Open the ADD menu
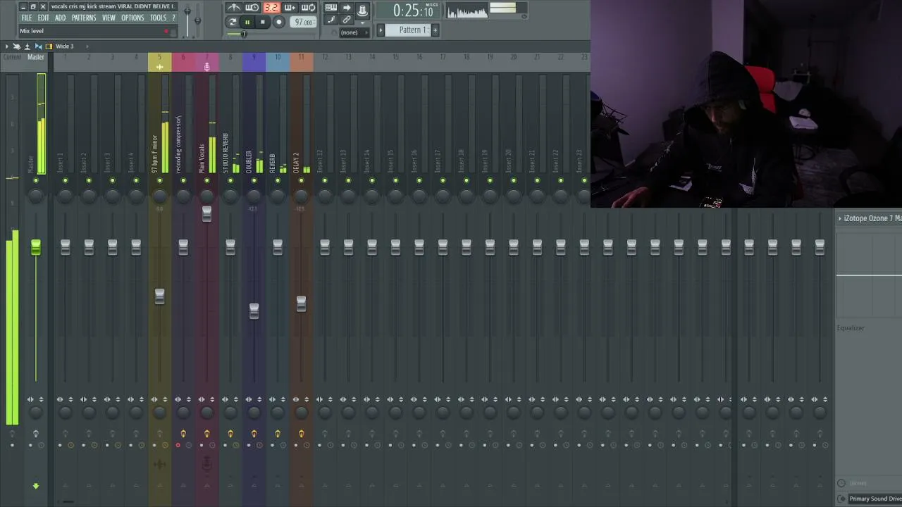 pos(61,18)
